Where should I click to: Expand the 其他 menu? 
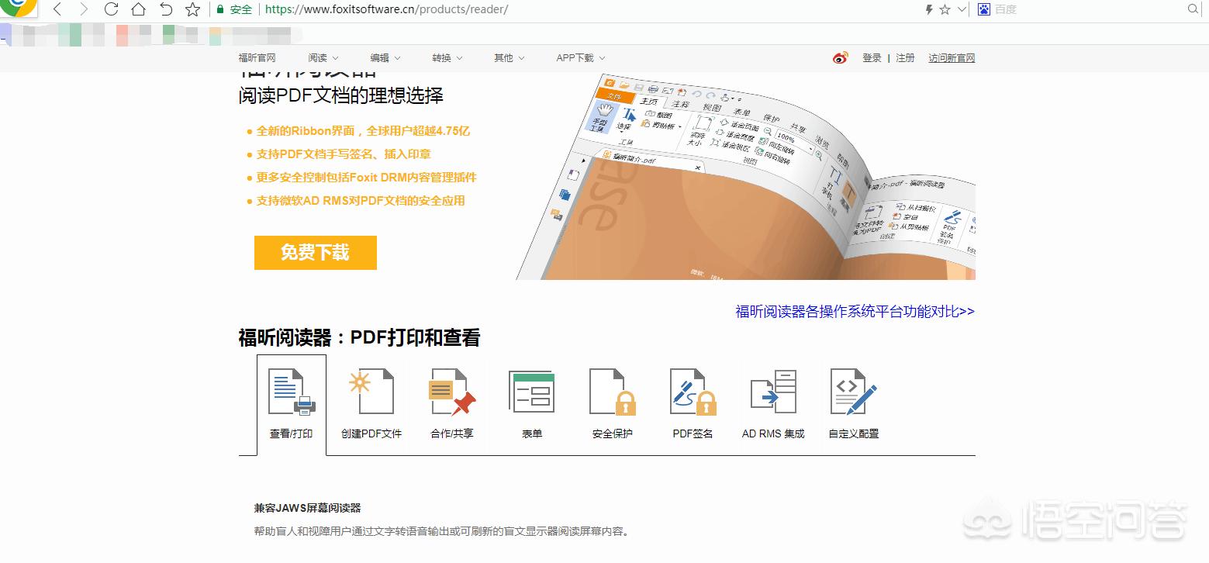tap(510, 58)
